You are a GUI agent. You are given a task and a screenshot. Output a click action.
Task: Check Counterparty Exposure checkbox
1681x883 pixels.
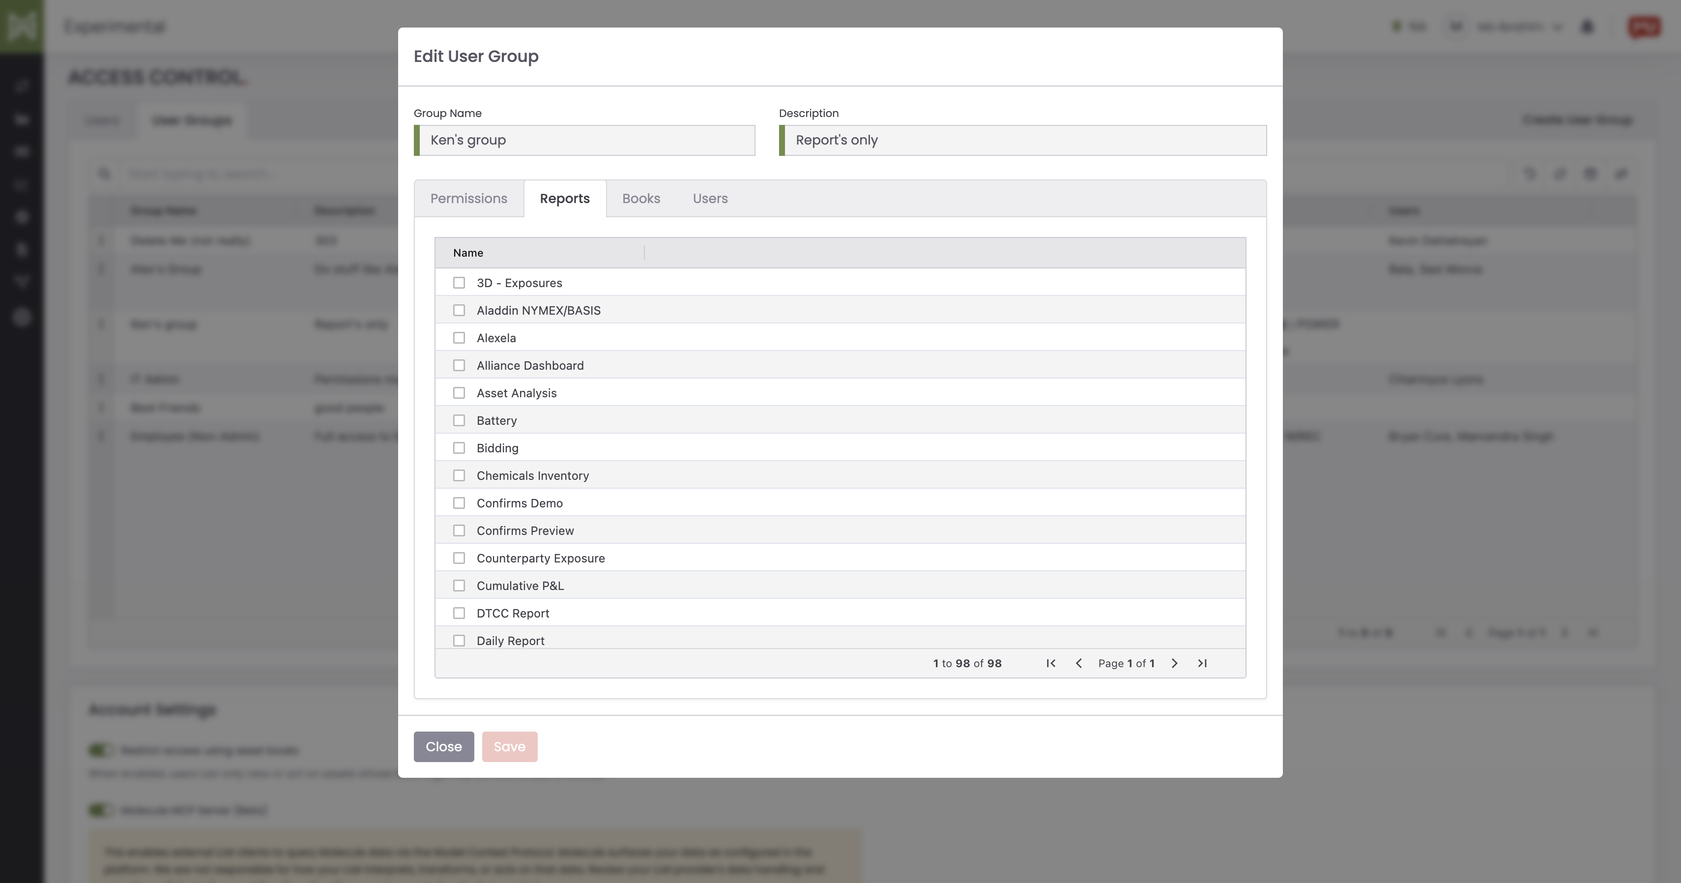459,558
